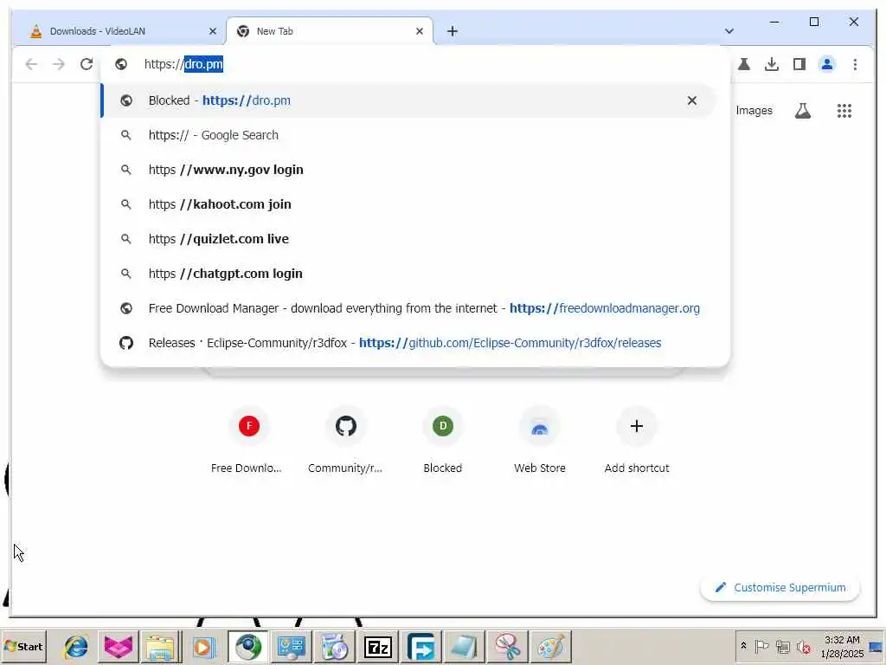
Task: Click the flask icon beside Images
Action: 802,111
